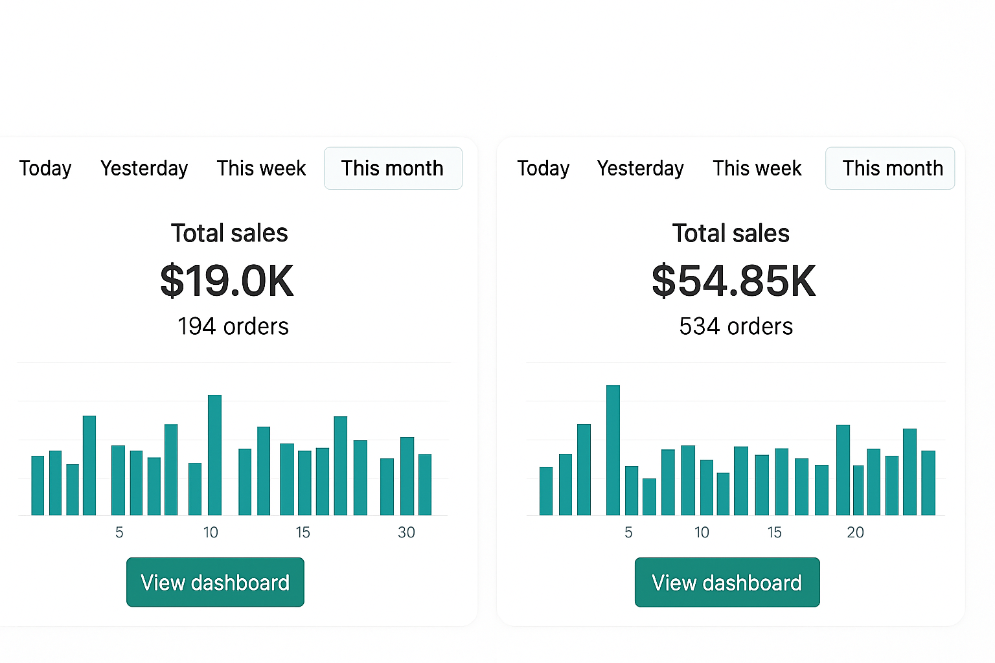
Task: Select the Today tab in the $54.85K card
Action: coord(543,168)
